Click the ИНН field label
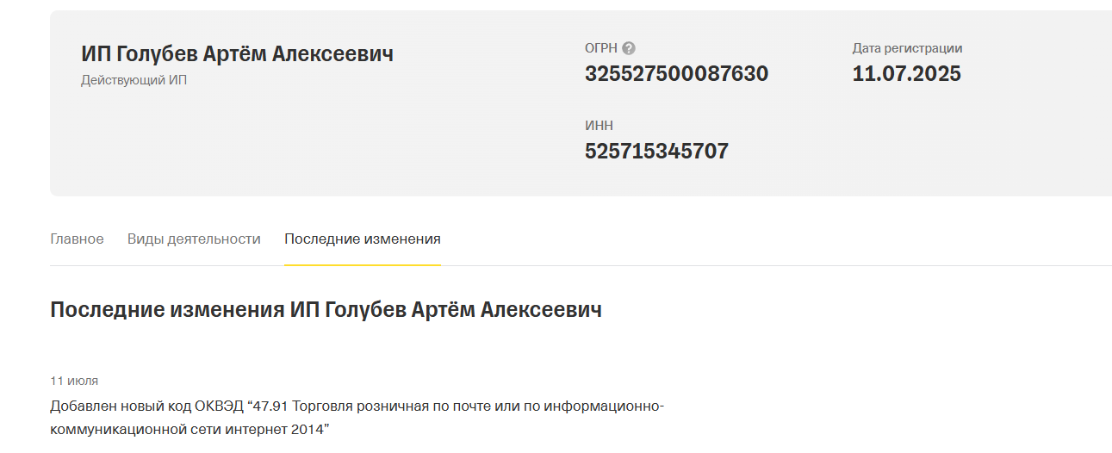The width and height of the screenshot is (1112, 453). (x=599, y=126)
